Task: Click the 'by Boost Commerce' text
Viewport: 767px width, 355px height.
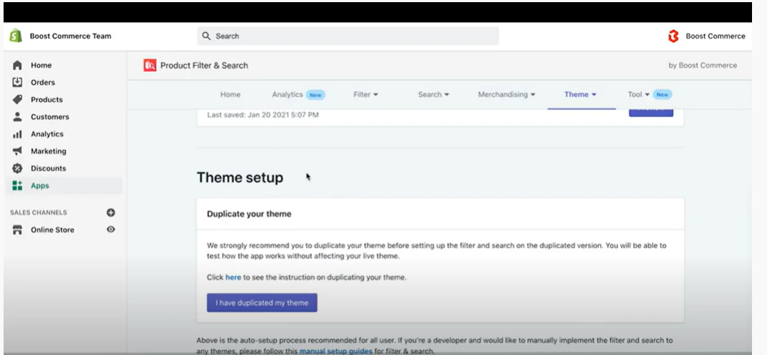Action: [703, 66]
